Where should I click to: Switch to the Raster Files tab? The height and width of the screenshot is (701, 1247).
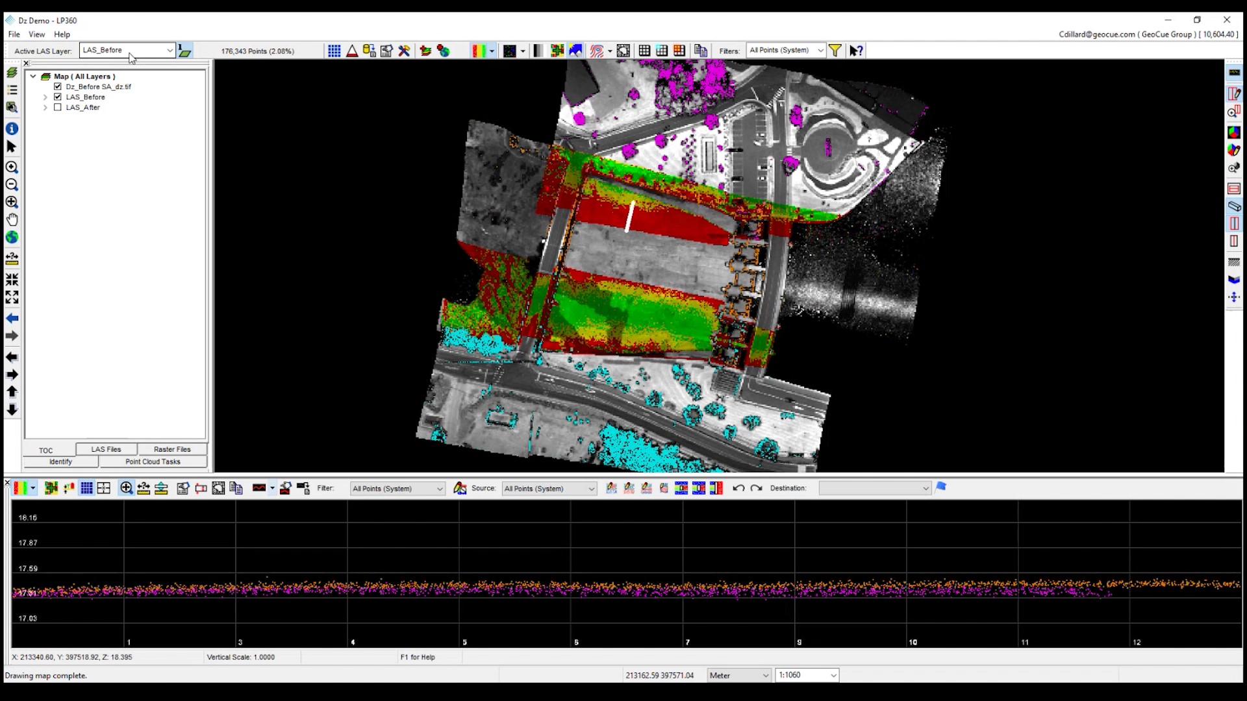(172, 449)
